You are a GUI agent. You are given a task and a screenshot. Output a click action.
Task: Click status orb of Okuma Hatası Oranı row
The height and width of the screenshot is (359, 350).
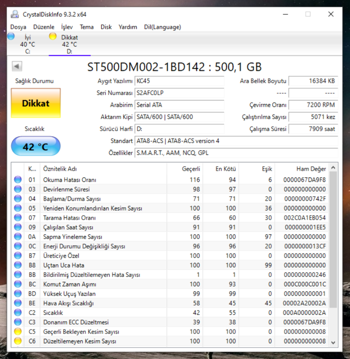(x=18, y=179)
